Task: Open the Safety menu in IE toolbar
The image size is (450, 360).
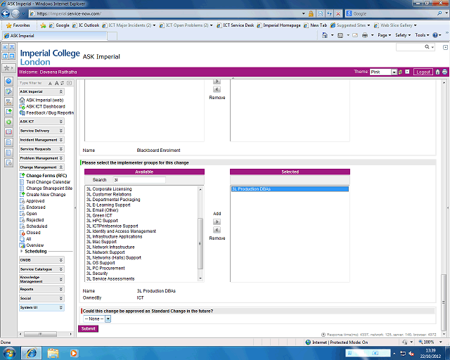Action: (x=402, y=34)
